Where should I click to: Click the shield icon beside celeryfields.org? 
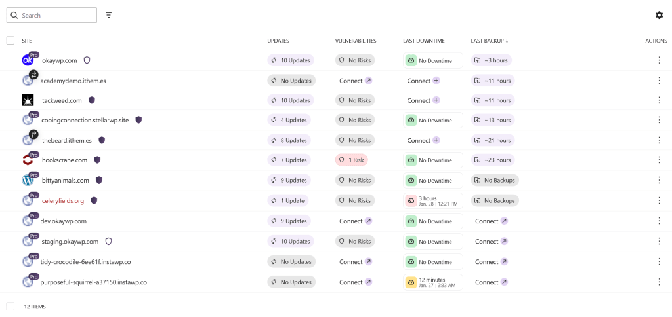[94, 200]
